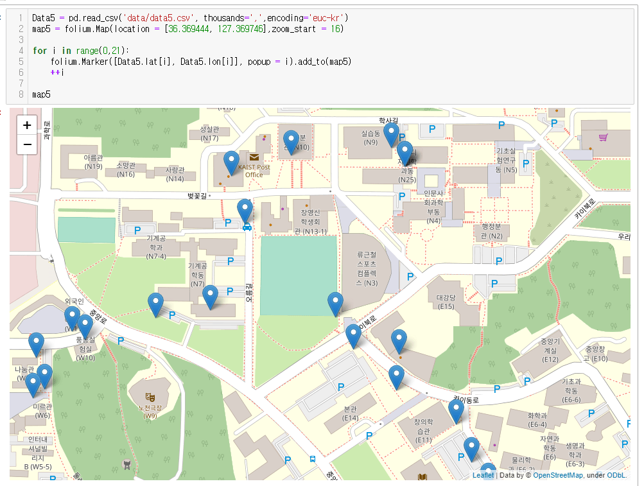Open the marker at the green sports field corner
The height and width of the screenshot is (486, 644).
click(x=335, y=302)
